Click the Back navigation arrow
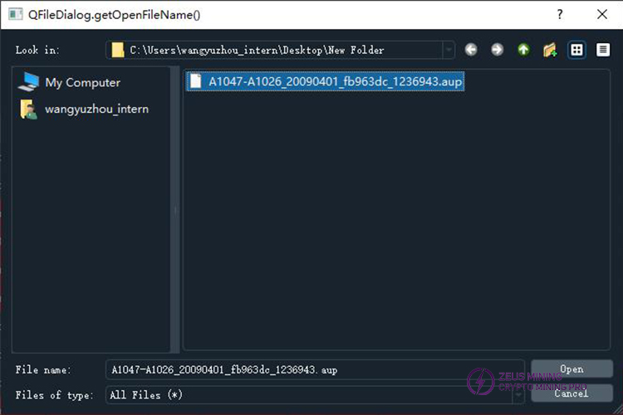Viewport: 623px width, 415px height. click(x=471, y=50)
